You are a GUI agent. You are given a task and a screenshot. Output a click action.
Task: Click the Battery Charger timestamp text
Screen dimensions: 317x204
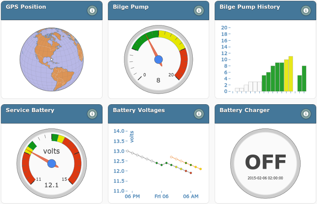tap(265, 178)
